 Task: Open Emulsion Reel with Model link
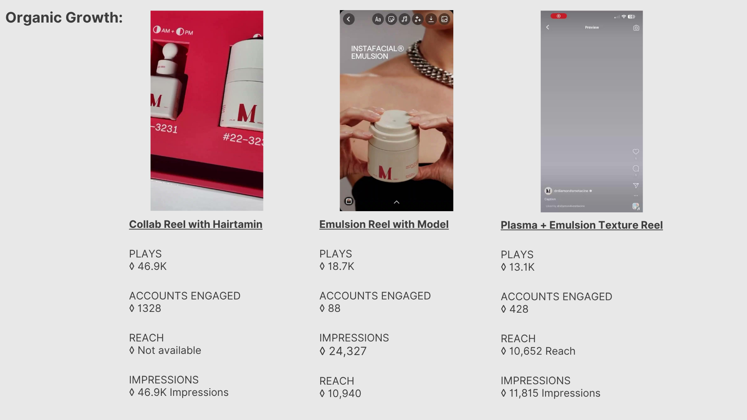click(x=384, y=224)
